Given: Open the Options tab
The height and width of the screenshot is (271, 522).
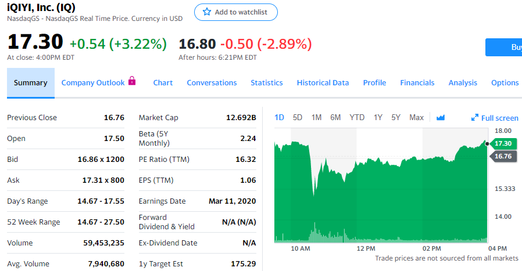Looking at the screenshot, I should click(505, 83).
